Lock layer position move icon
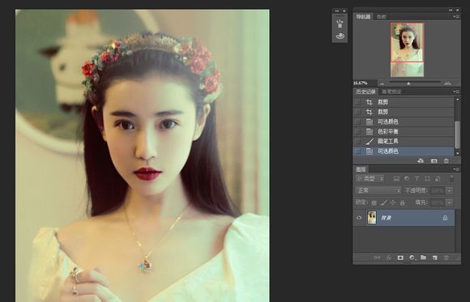Image resolution: width=470 pixels, height=302 pixels. pos(393,203)
